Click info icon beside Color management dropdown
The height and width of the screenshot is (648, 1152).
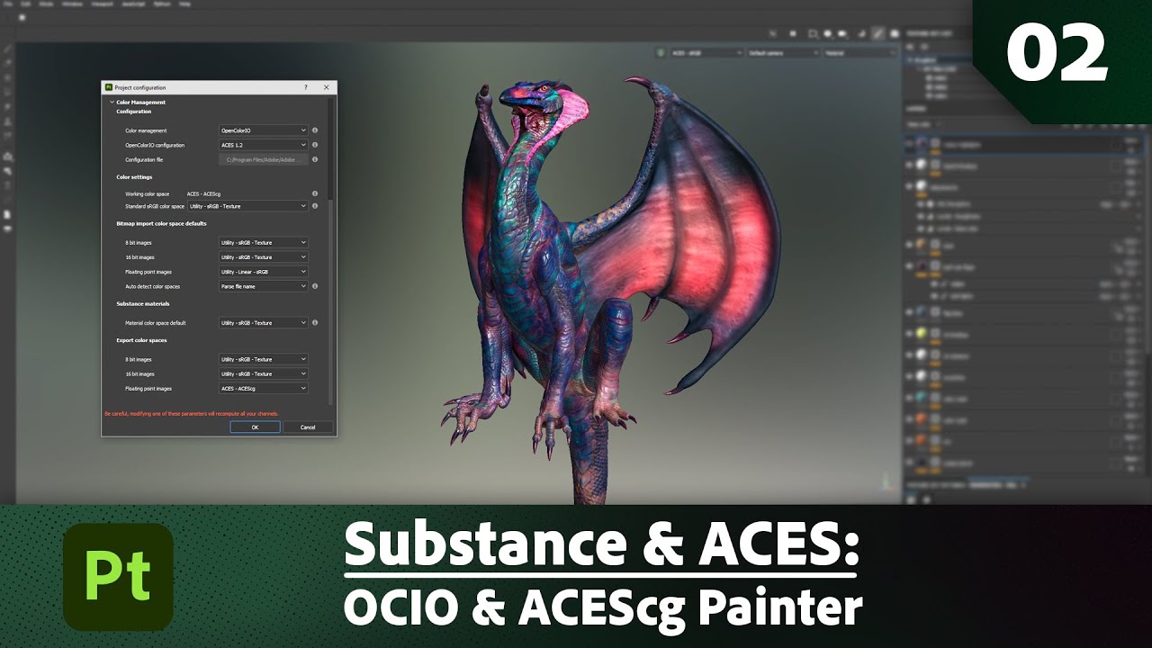[x=315, y=130]
